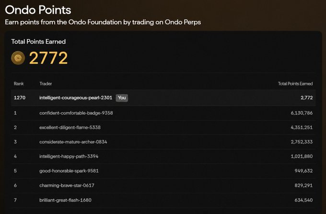Click the points value 4,351,251
Viewport: 326px width, 214px height.
pyautogui.click(x=302, y=127)
